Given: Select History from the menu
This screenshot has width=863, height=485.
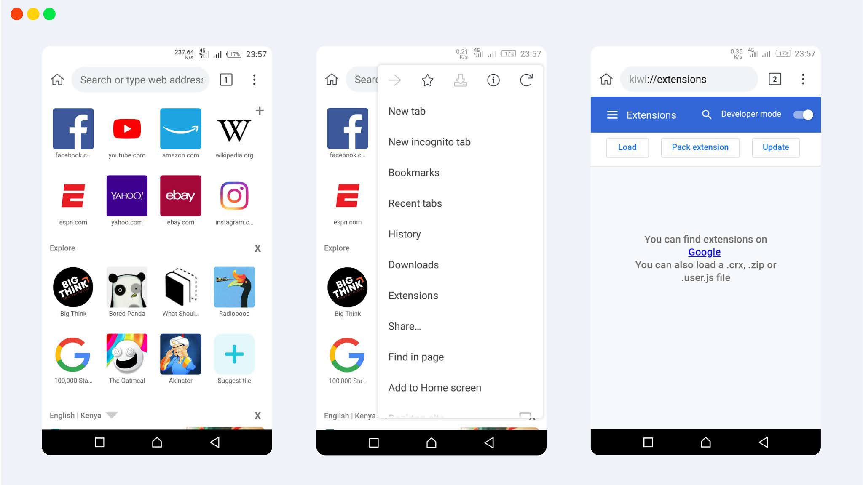Looking at the screenshot, I should click(x=404, y=233).
